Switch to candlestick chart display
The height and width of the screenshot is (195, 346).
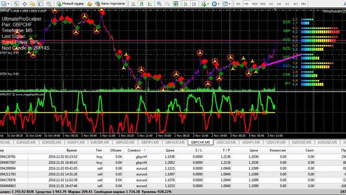click(142, 4)
